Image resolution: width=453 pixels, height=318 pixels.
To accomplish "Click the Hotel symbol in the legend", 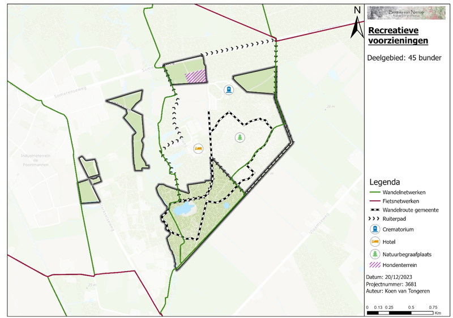I will pyautogui.click(x=374, y=242).
